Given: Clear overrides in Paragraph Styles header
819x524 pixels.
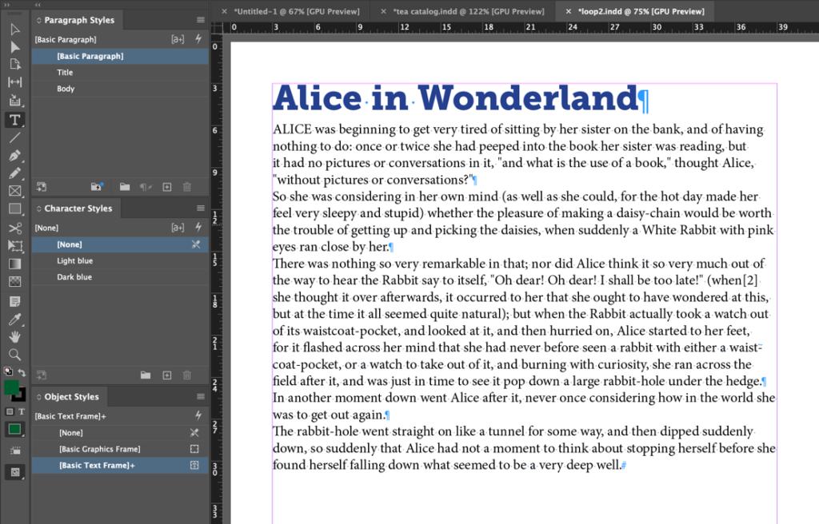Looking at the screenshot, I should [178, 39].
